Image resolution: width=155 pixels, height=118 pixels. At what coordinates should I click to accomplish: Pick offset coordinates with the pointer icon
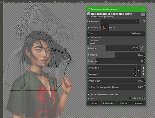[139, 71]
